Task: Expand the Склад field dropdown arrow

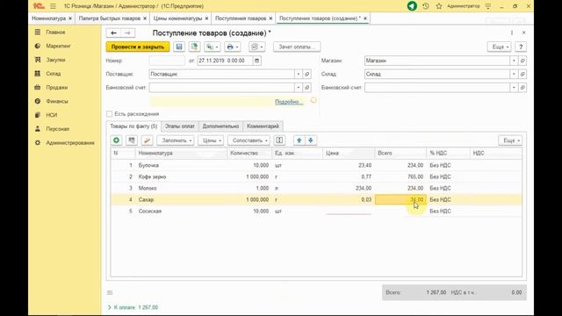Action: point(514,74)
